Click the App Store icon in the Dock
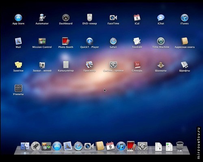This screenshot has width=203, height=162. pos(57,146)
